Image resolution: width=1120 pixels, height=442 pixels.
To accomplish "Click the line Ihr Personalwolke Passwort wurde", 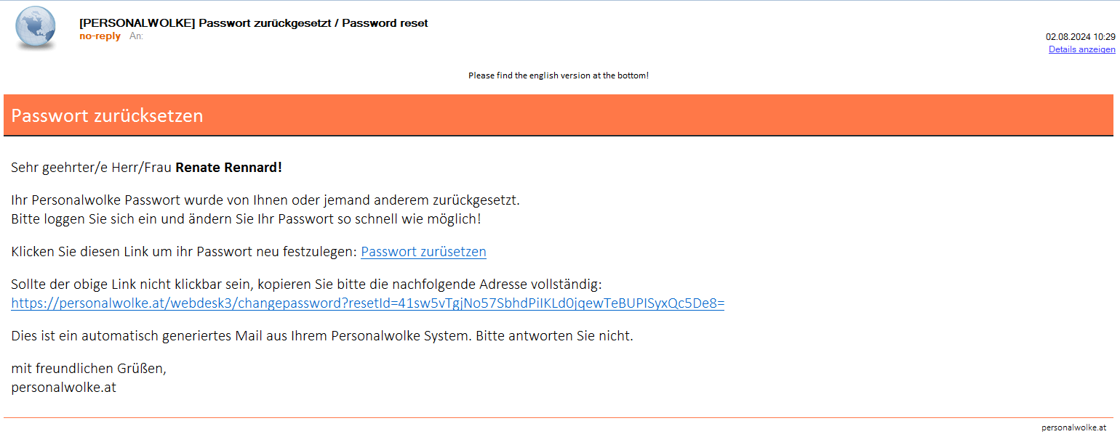I will [x=265, y=200].
